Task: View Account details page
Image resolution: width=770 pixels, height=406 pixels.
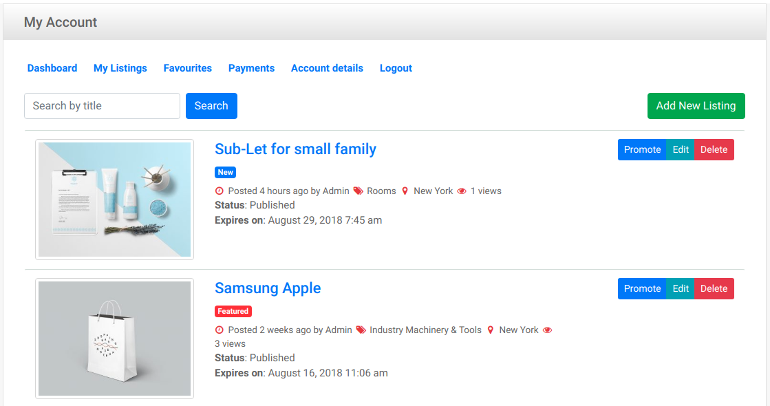Action: click(327, 68)
